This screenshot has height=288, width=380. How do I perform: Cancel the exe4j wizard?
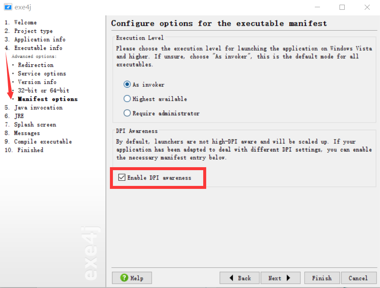coord(358,278)
